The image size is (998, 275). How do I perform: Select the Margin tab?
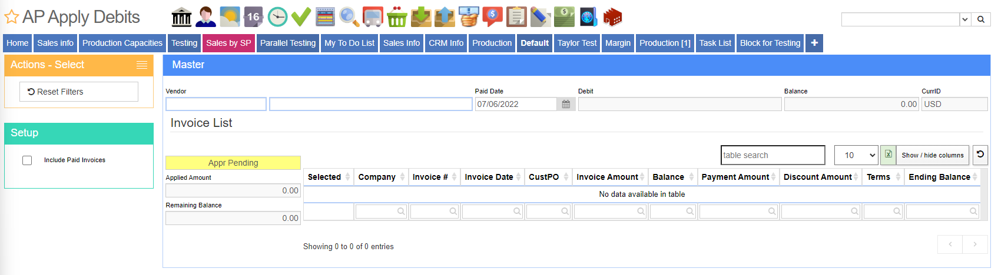[x=618, y=43]
